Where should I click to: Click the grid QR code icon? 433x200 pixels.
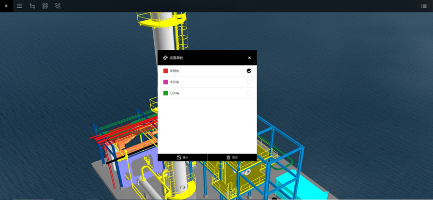pyautogui.click(x=45, y=6)
